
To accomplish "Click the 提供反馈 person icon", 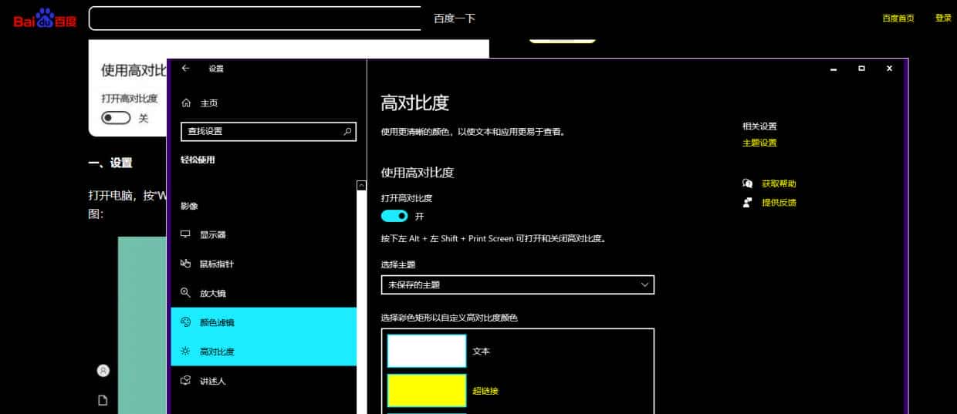I will tap(747, 202).
